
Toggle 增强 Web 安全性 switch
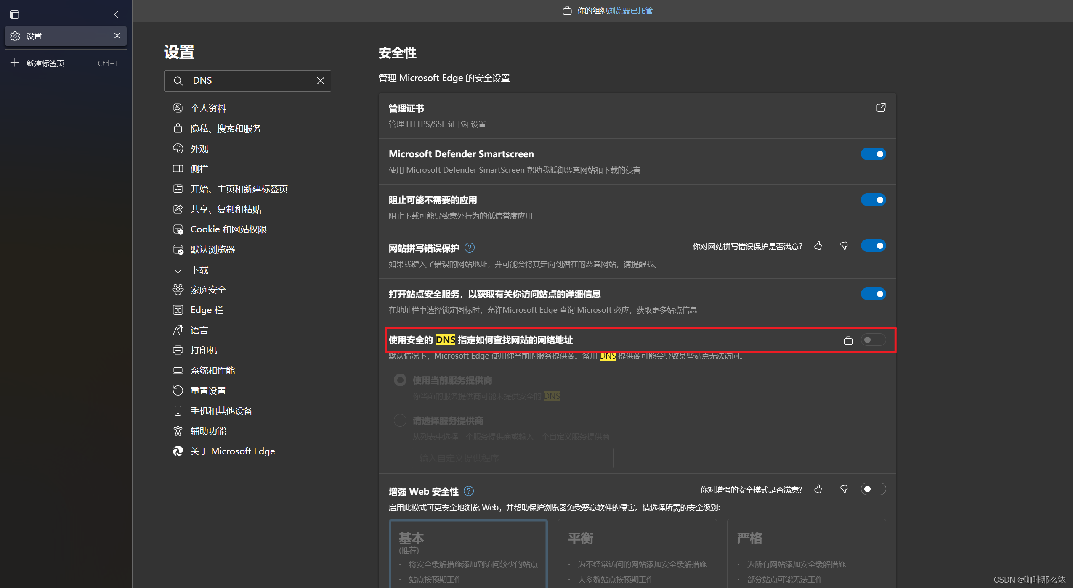(873, 489)
